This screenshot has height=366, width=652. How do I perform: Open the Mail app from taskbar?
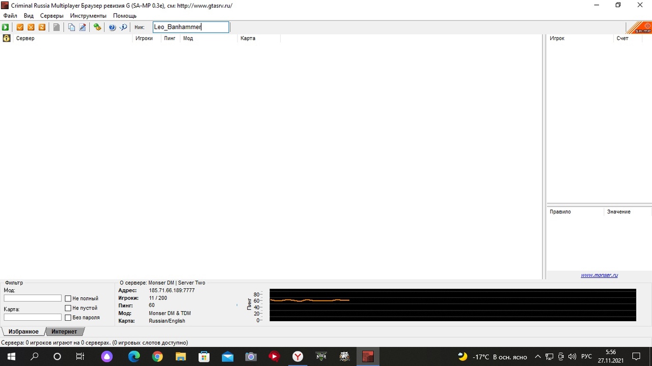[228, 356]
